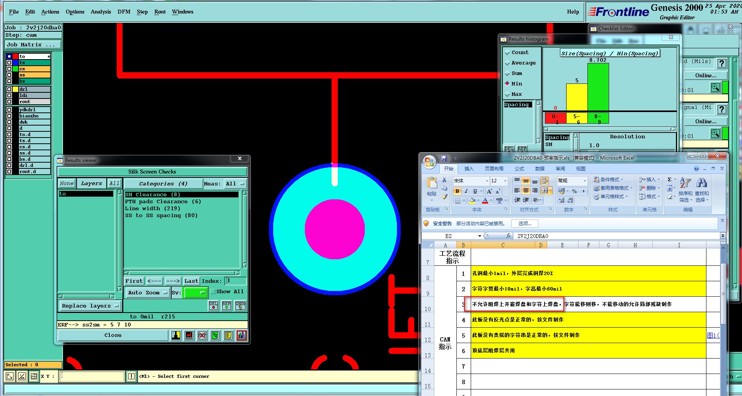Click the Format Painter brush in Excel
The height and width of the screenshot is (396, 742).
click(444, 197)
